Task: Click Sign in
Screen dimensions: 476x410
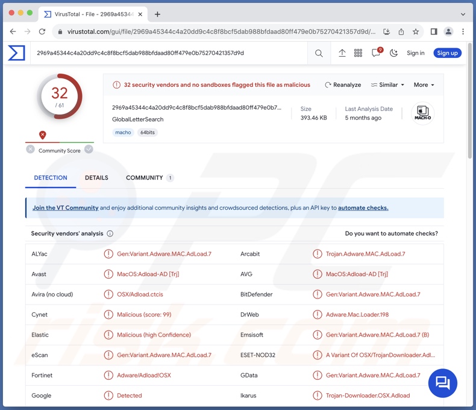Action: click(x=415, y=53)
